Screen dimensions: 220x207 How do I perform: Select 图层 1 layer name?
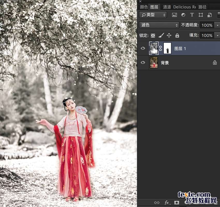click(x=180, y=49)
